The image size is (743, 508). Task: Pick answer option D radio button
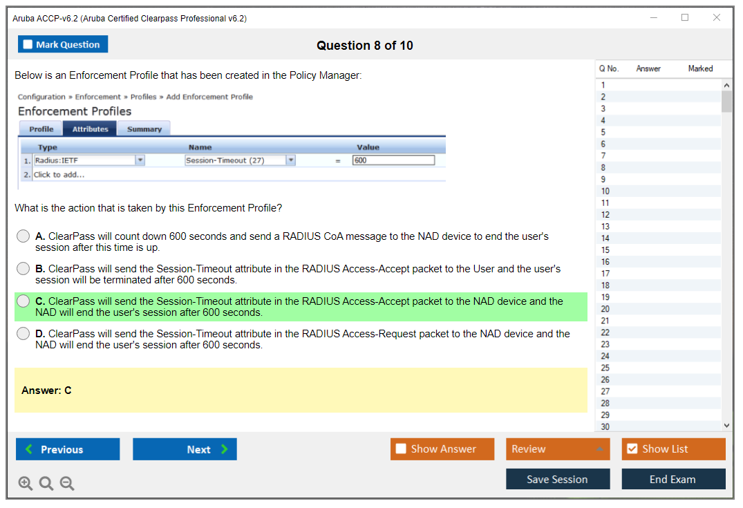tap(23, 334)
